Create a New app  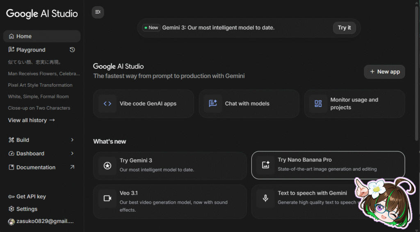click(384, 72)
